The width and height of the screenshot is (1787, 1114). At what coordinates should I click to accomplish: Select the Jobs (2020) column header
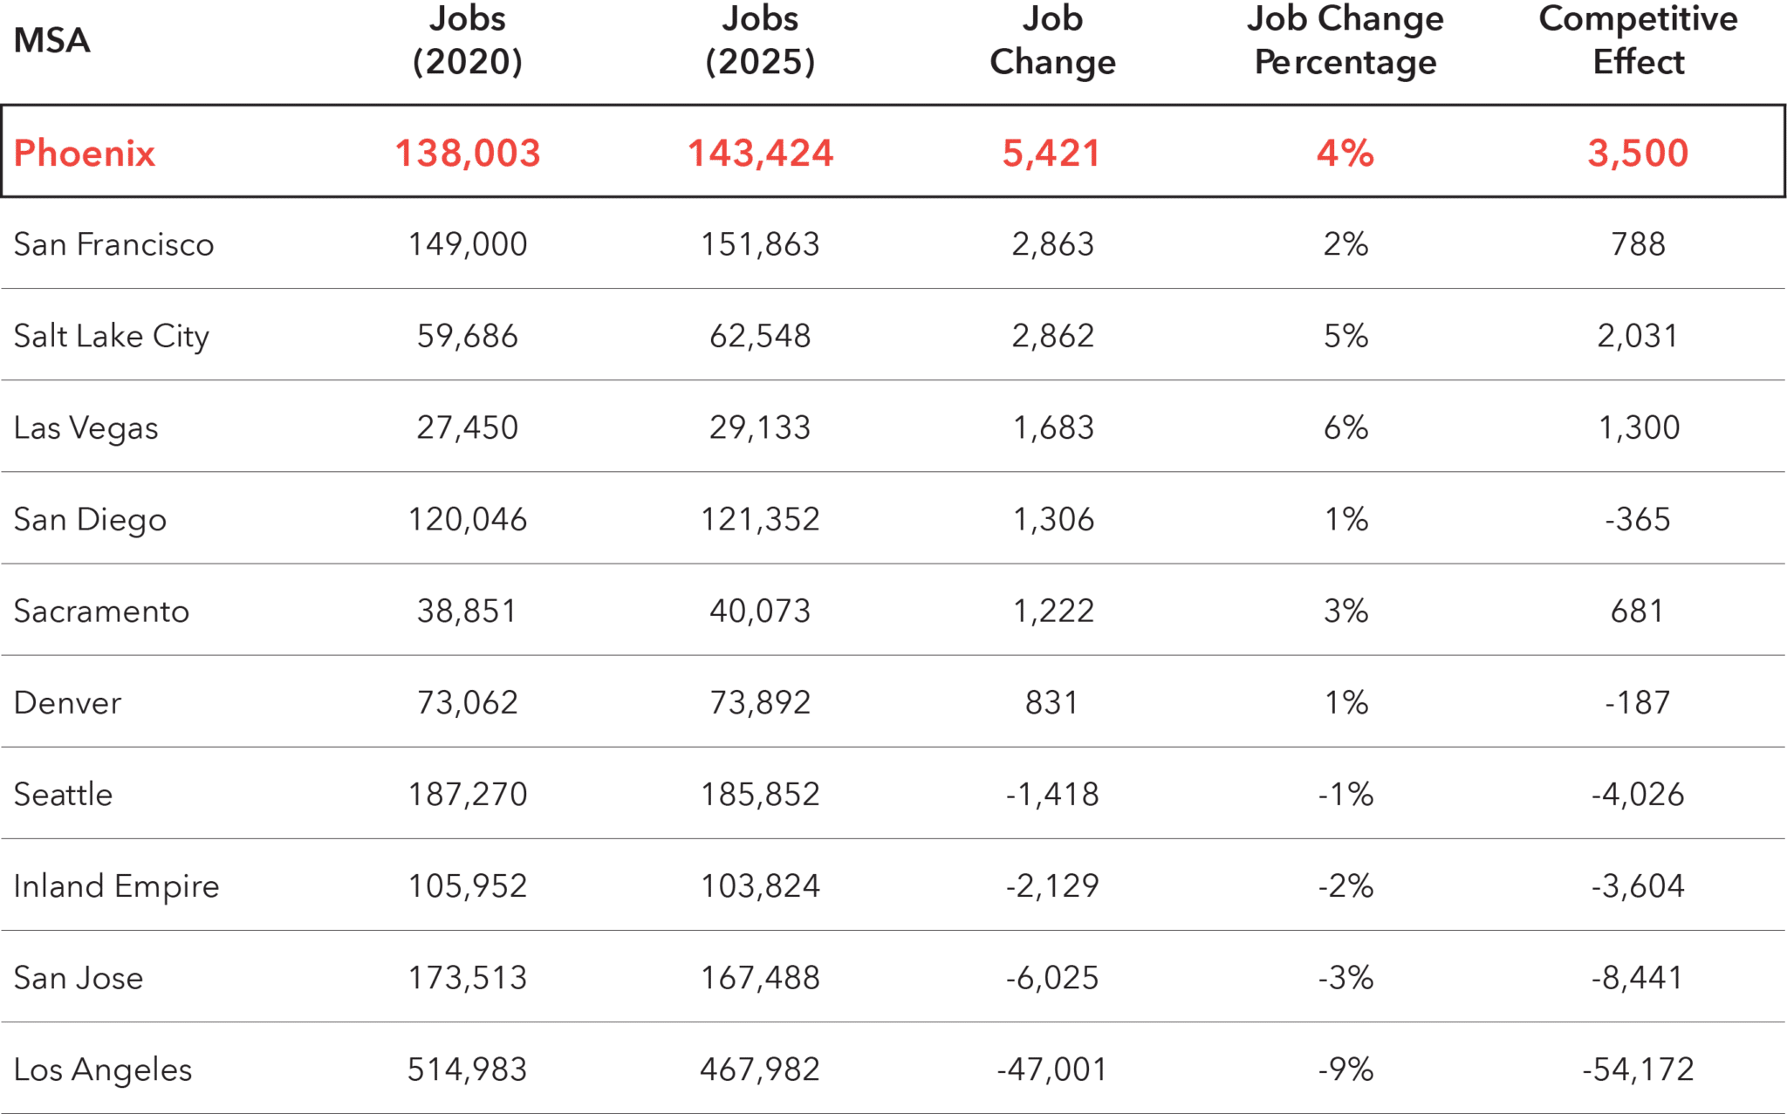coord(468,40)
